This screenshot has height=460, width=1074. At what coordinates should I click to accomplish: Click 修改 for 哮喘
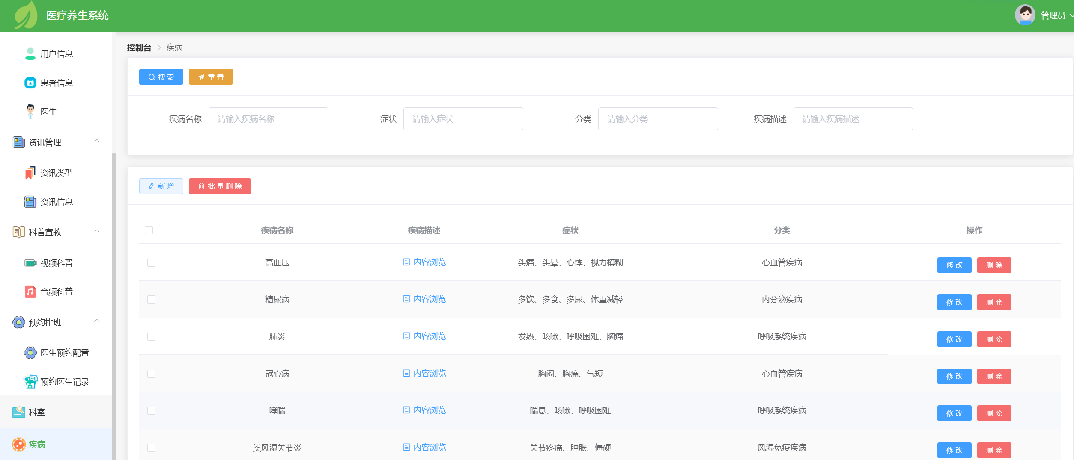click(954, 413)
